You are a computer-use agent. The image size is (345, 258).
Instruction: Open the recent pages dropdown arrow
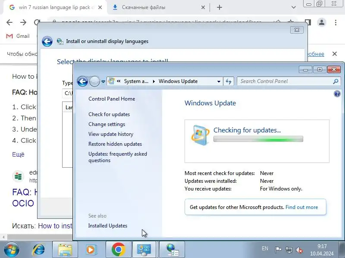[x=103, y=82]
